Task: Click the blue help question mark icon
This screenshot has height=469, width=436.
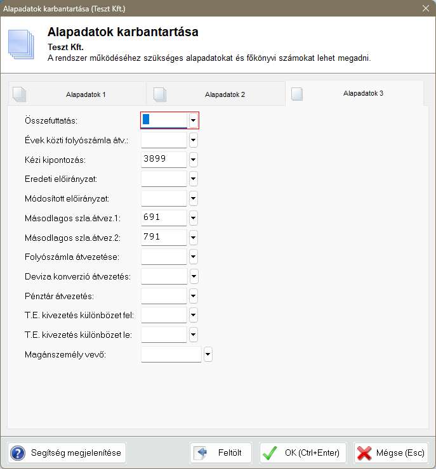Action: [x=18, y=453]
